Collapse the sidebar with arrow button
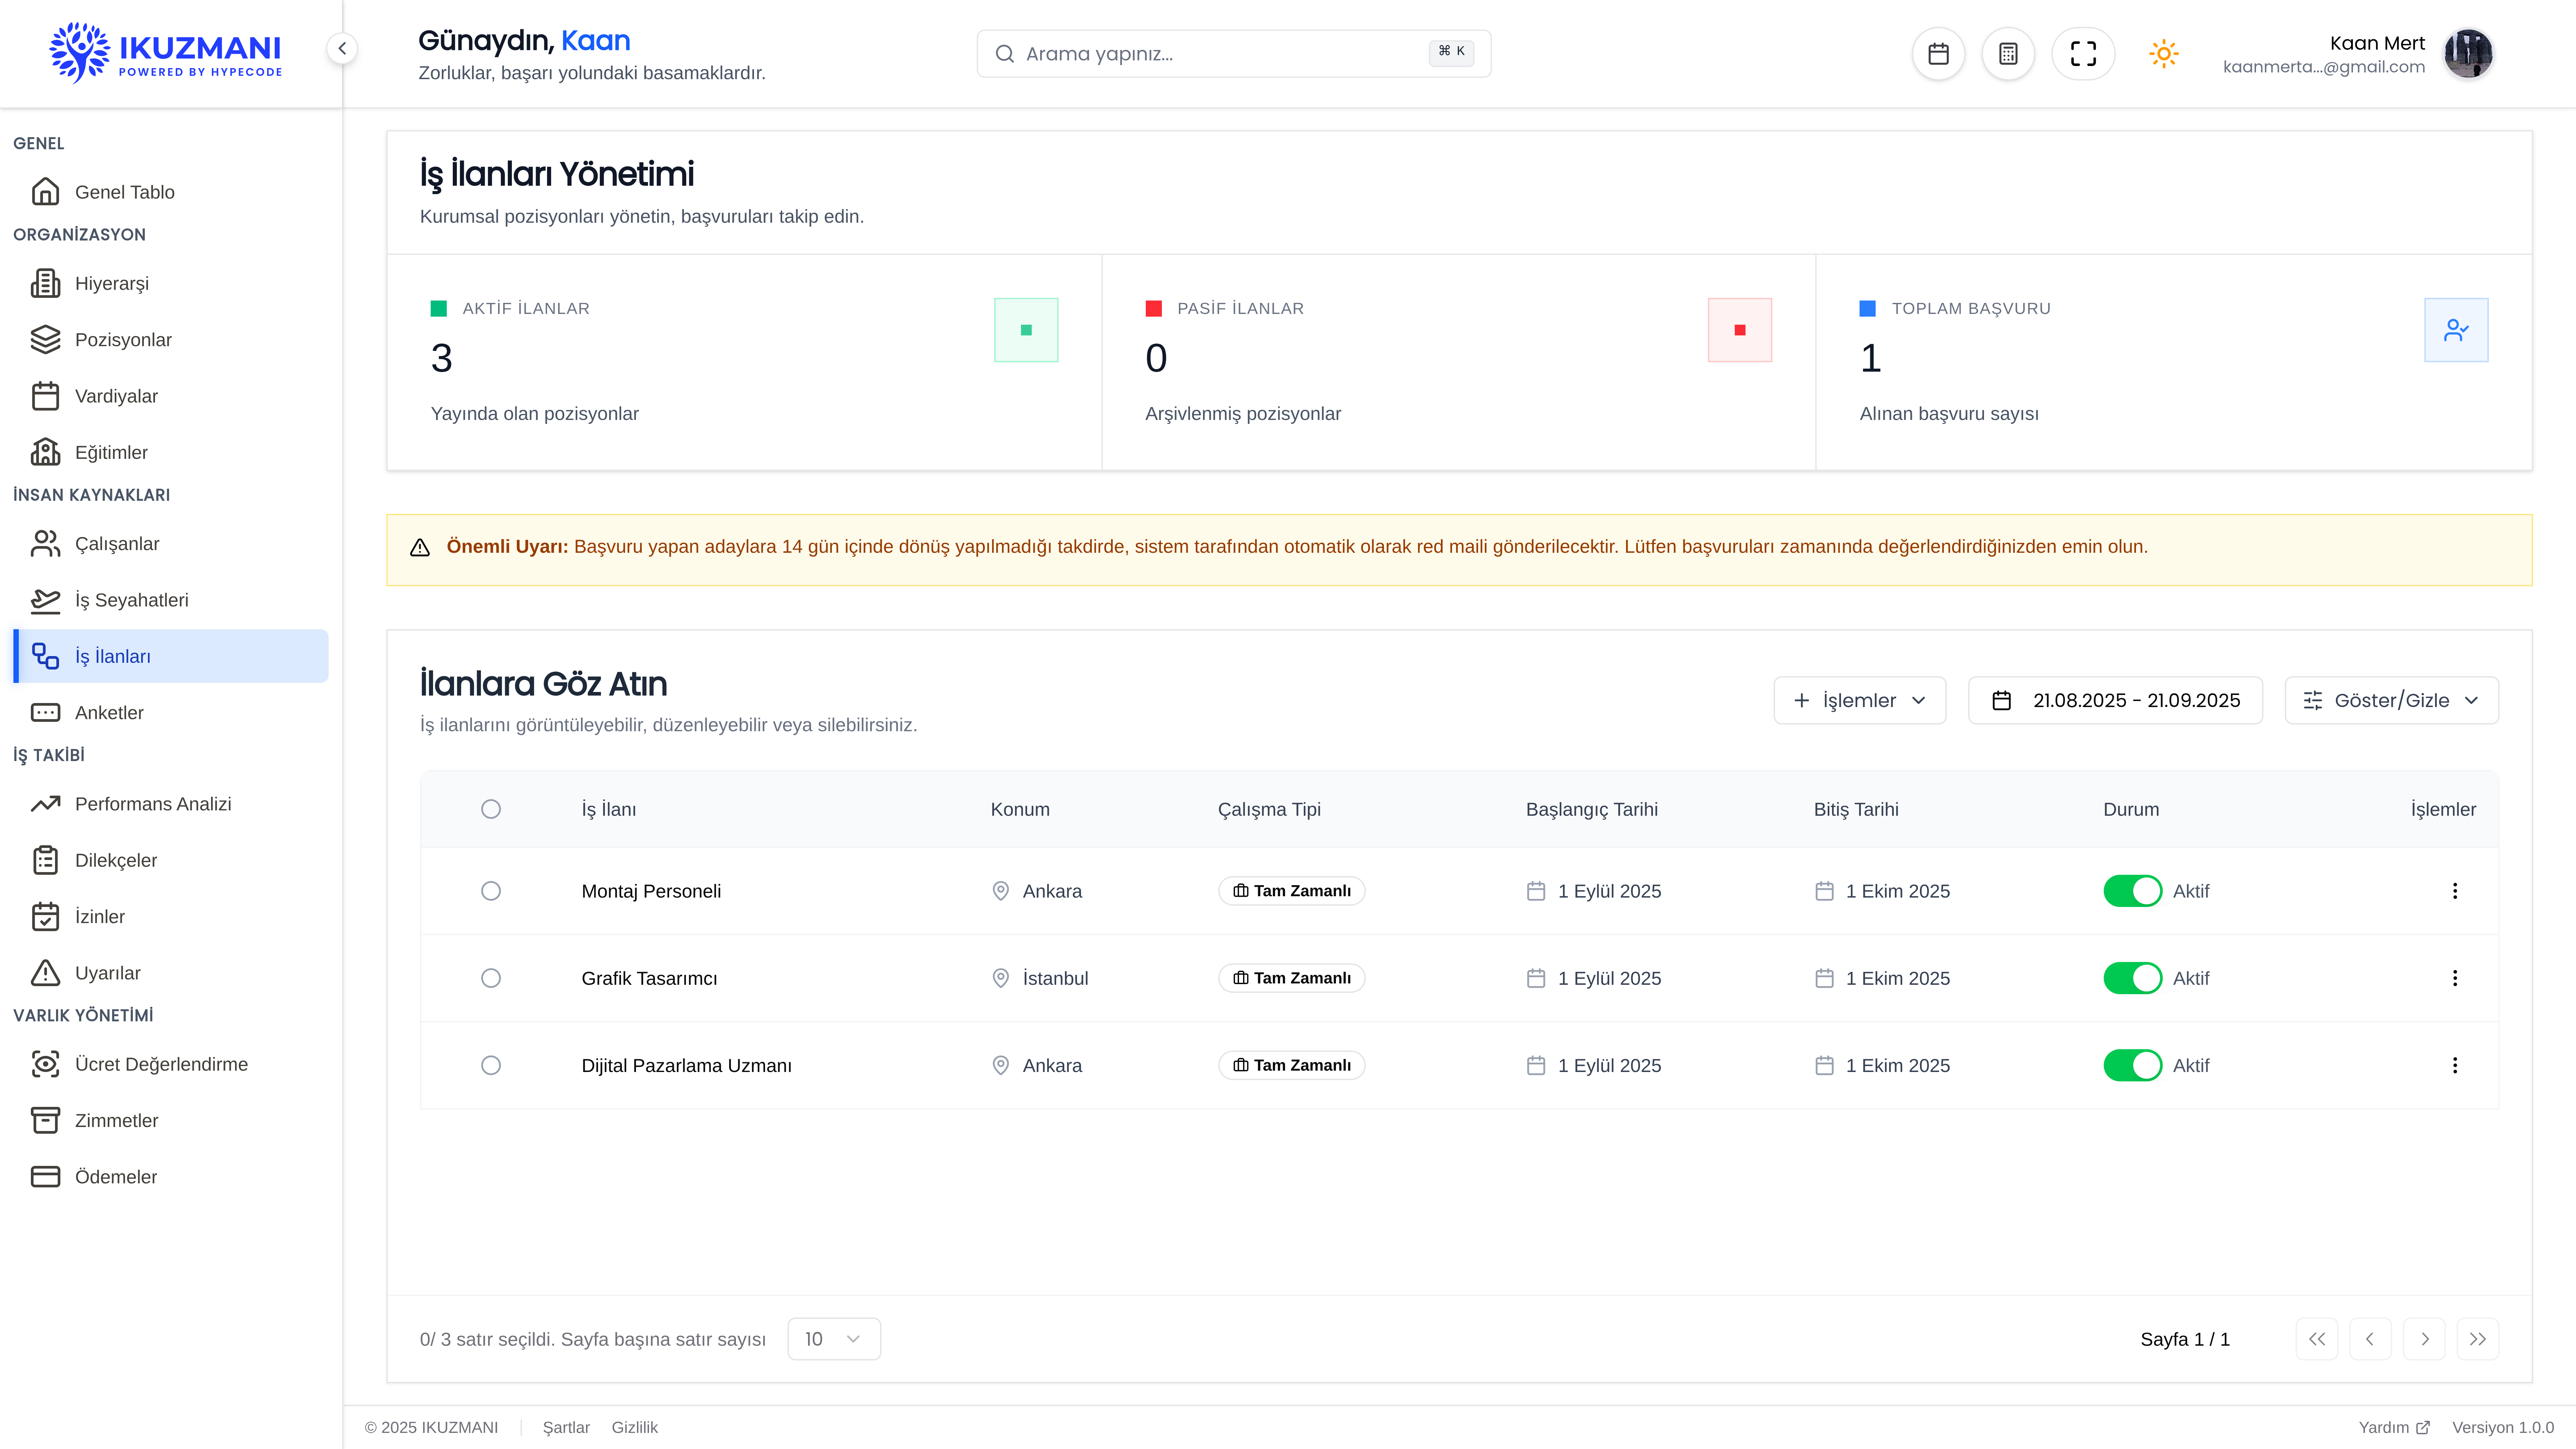2576x1449 pixels. (x=342, y=48)
